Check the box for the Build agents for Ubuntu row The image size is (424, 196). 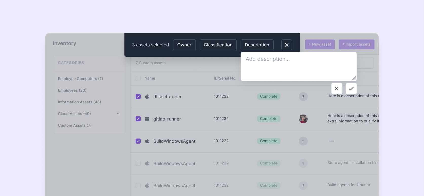[x=138, y=186]
